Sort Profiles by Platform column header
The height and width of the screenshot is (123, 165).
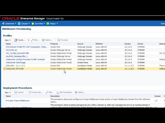99,44
